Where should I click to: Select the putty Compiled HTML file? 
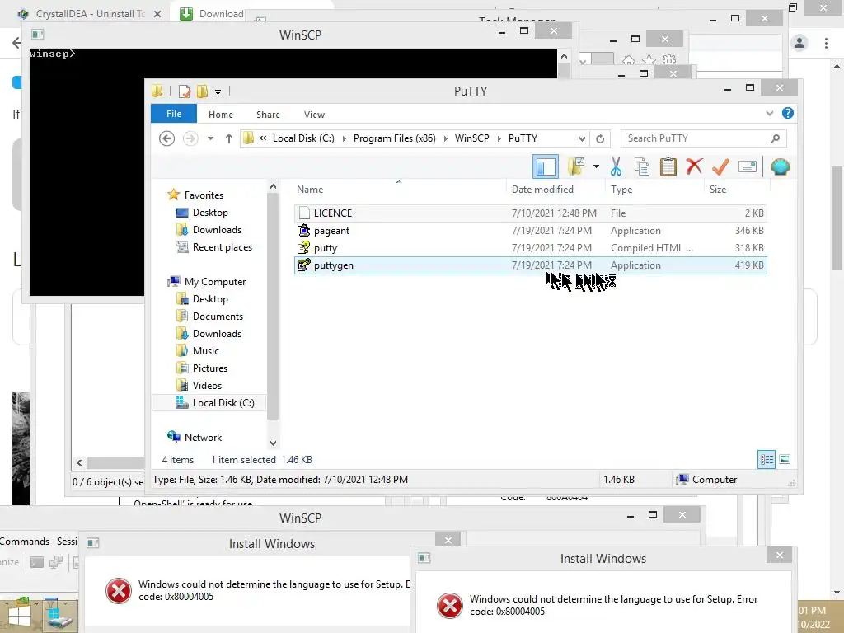tap(530, 247)
